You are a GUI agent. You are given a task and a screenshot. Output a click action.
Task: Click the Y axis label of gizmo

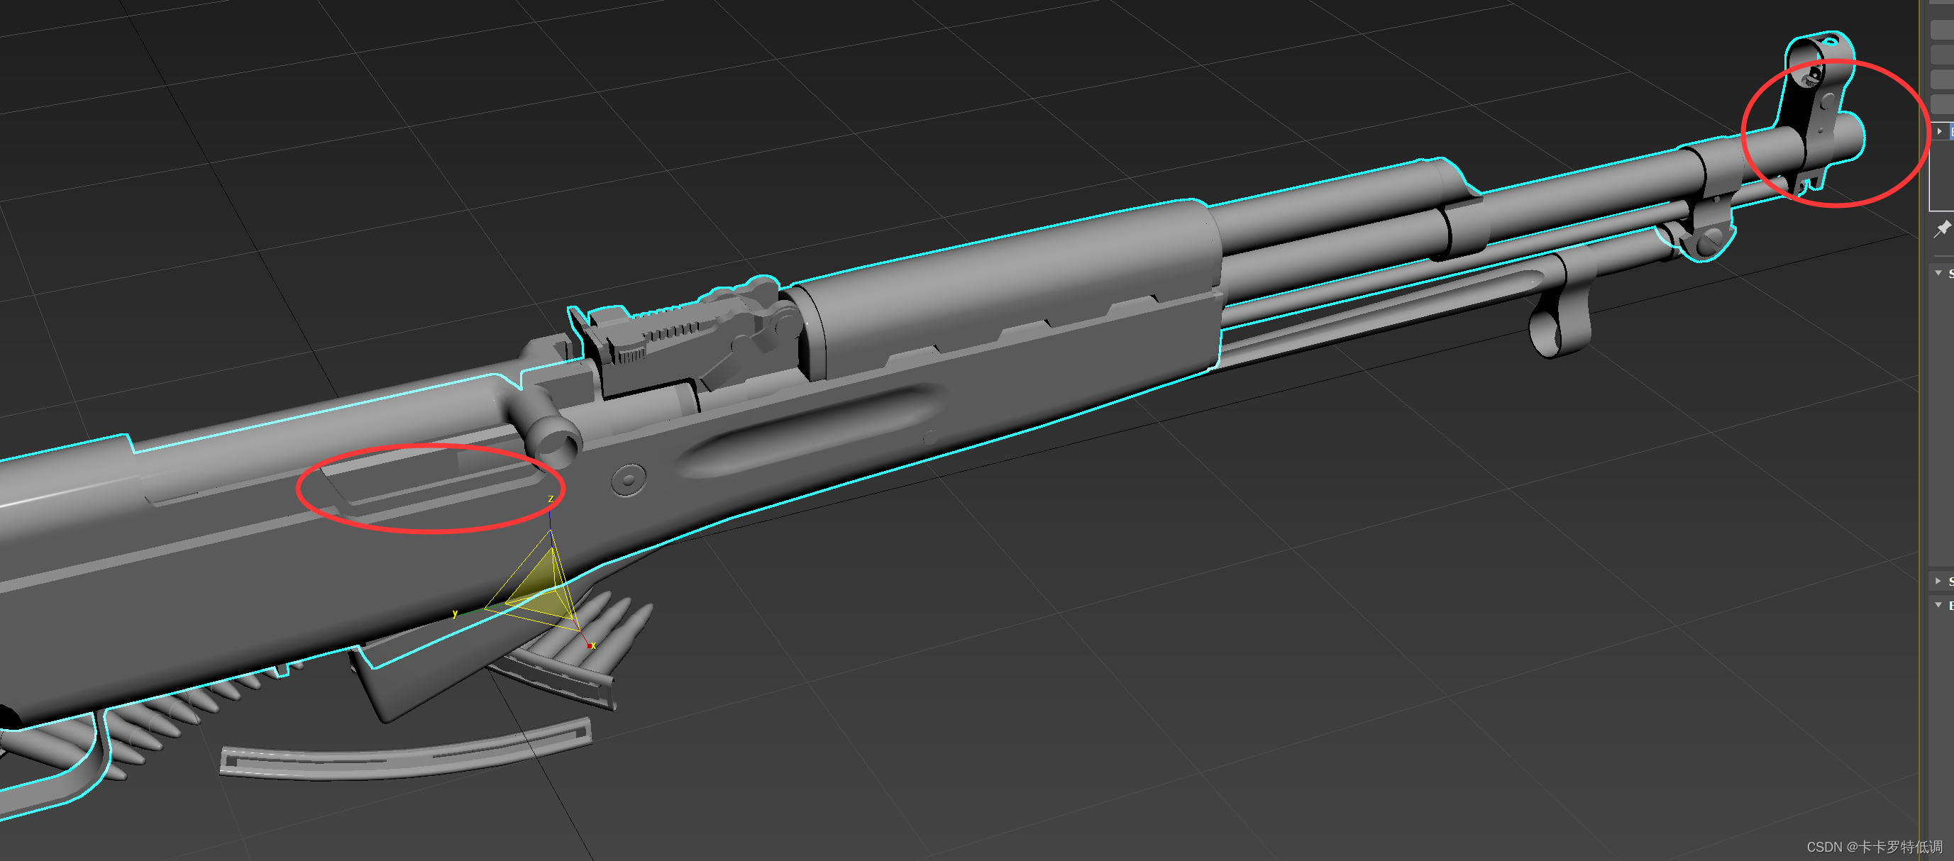pyautogui.click(x=455, y=613)
